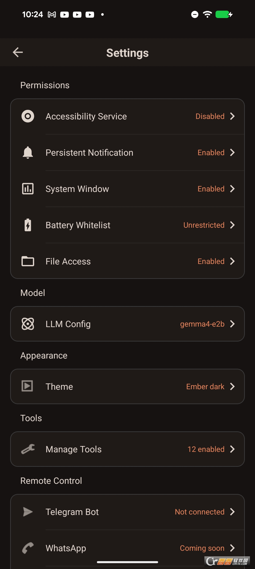255x569 pixels.
Task: Tap the Unrestricted status for Battery Whitelist
Action: (204, 225)
